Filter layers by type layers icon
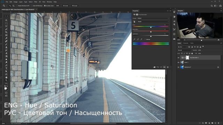 (x=195, y=47)
